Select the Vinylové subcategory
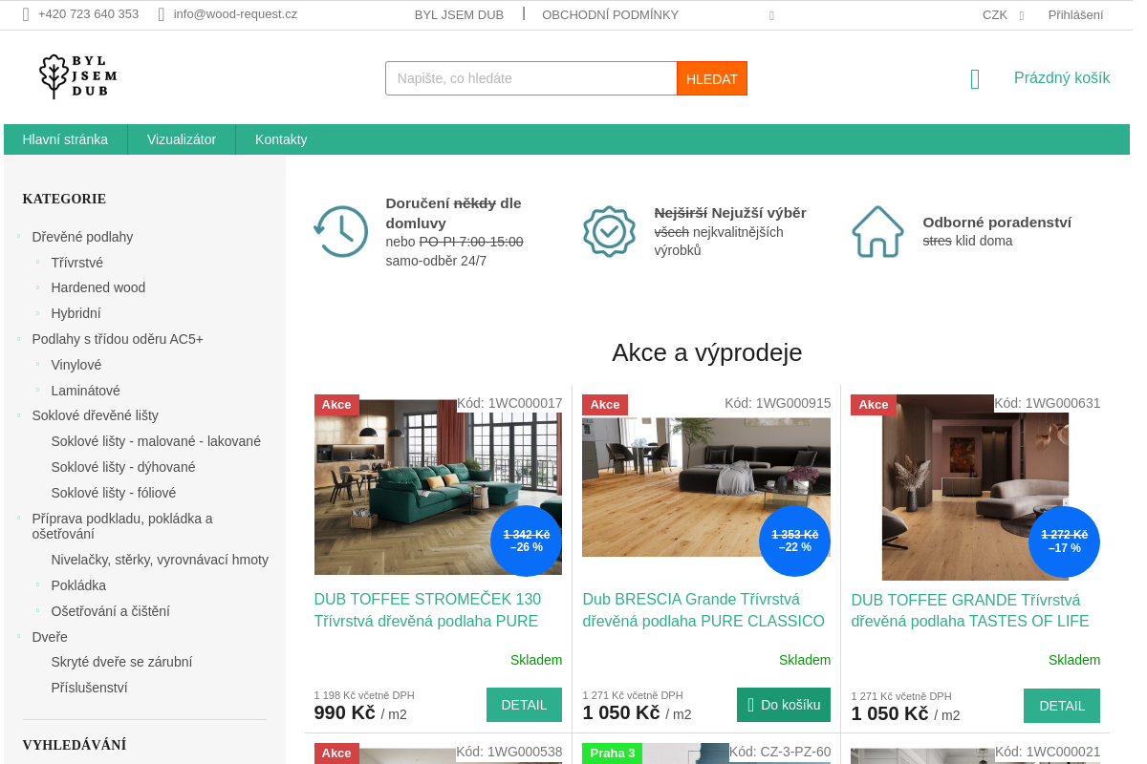 pos(76,365)
